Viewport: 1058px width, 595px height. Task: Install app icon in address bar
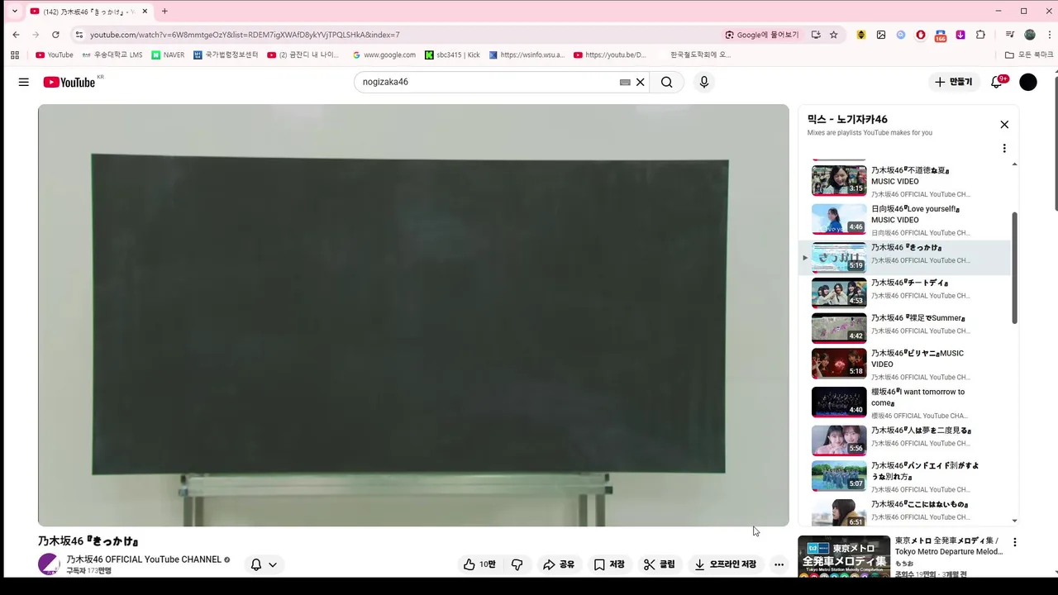(816, 35)
